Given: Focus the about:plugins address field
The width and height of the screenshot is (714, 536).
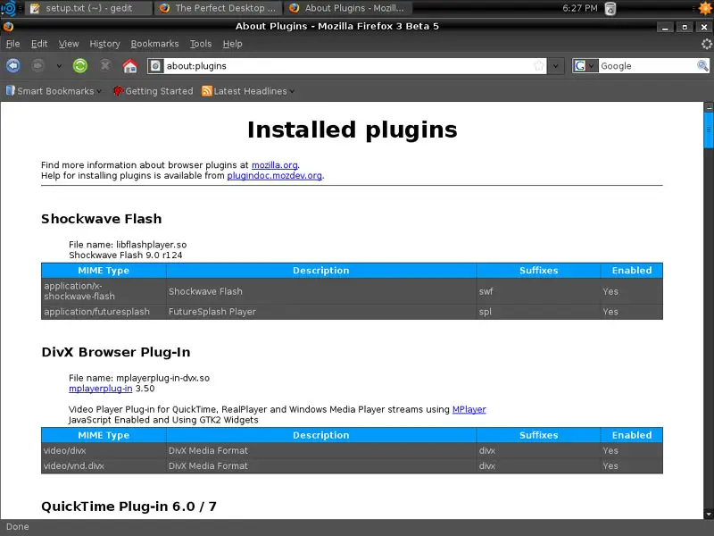Looking at the screenshot, I should (x=348, y=66).
